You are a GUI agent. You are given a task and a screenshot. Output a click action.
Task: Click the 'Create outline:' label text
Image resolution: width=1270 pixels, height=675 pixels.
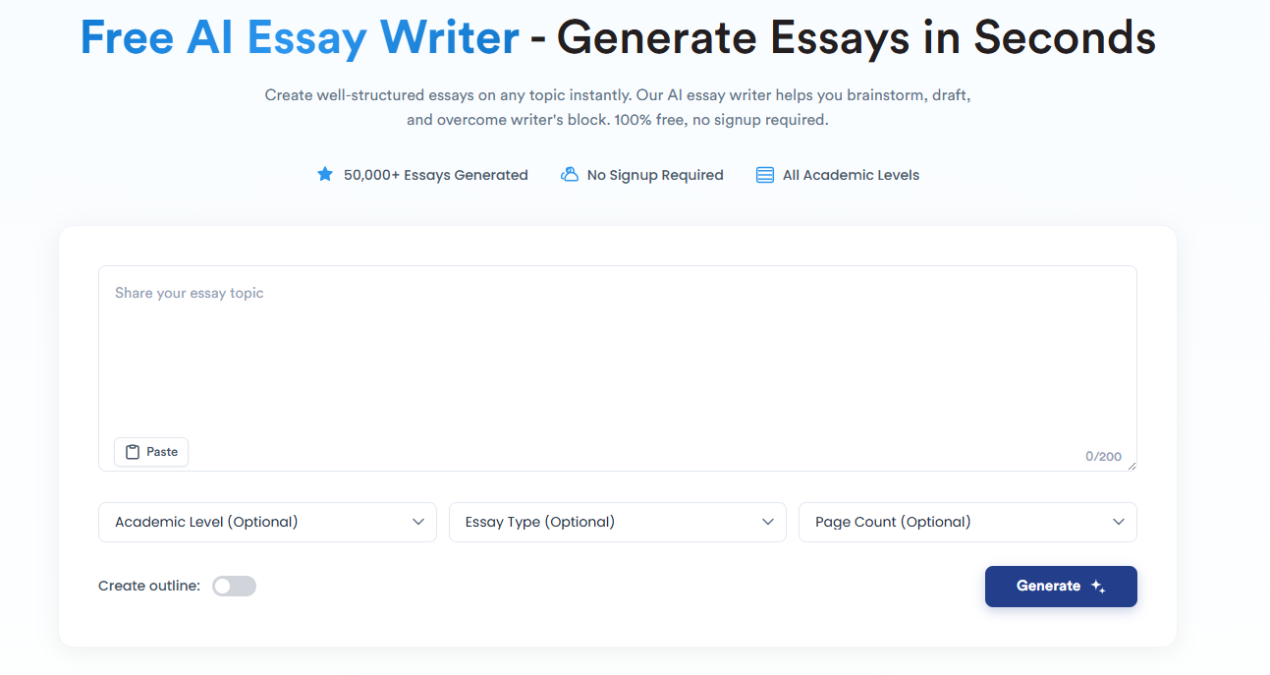(x=149, y=587)
